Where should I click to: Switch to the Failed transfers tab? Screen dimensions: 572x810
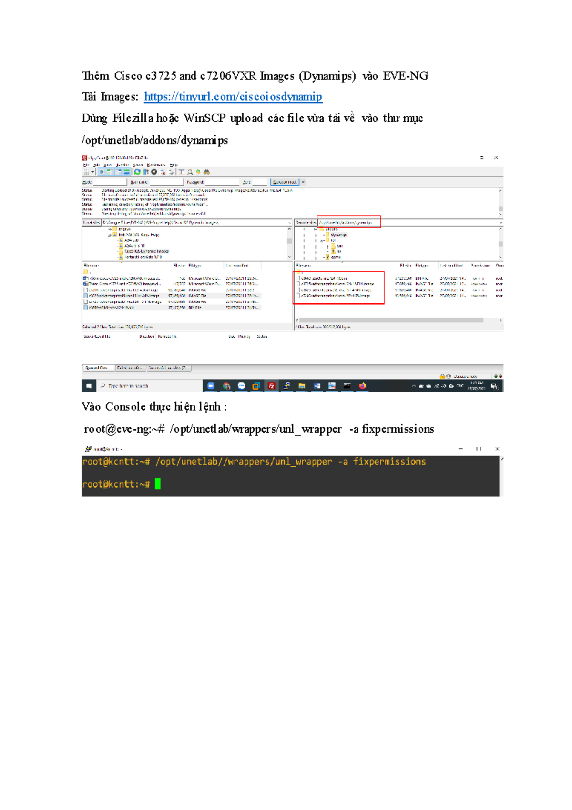130,368
